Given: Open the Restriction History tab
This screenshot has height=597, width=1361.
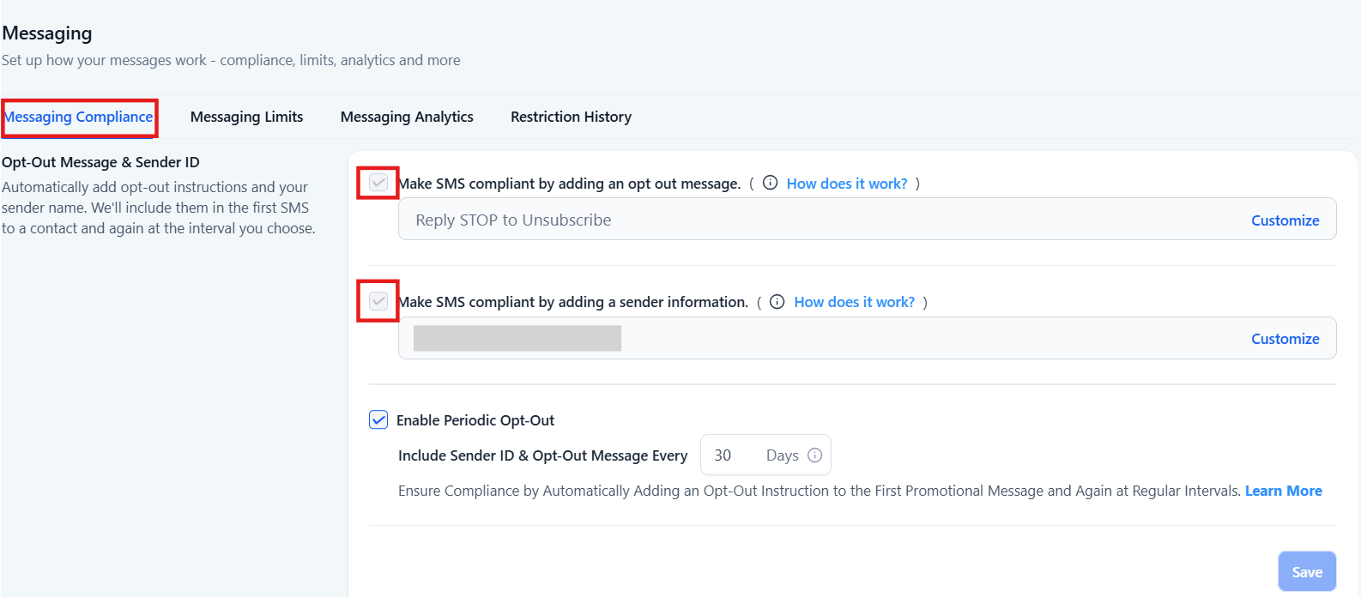Looking at the screenshot, I should tap(571, 117).
